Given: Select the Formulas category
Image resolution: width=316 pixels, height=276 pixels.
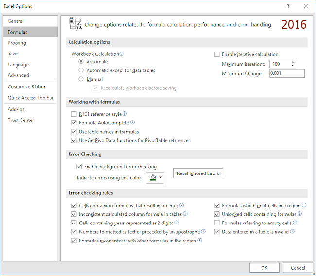Looking at the screenshot, I should pos(31,32).
